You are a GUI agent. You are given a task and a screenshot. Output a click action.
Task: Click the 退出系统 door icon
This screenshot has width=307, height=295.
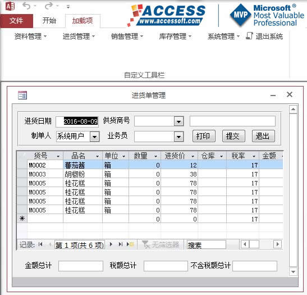click(x=249, y=36)
